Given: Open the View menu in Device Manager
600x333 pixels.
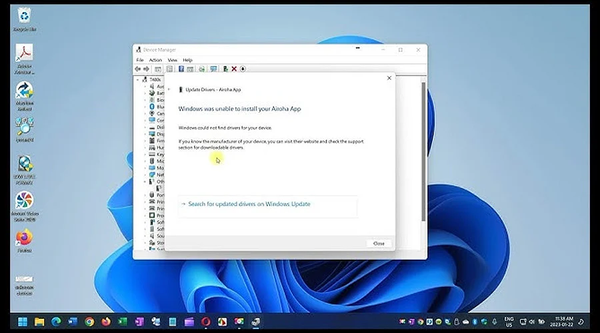Looking at the screenshot, I should click(x=173, y=60).
